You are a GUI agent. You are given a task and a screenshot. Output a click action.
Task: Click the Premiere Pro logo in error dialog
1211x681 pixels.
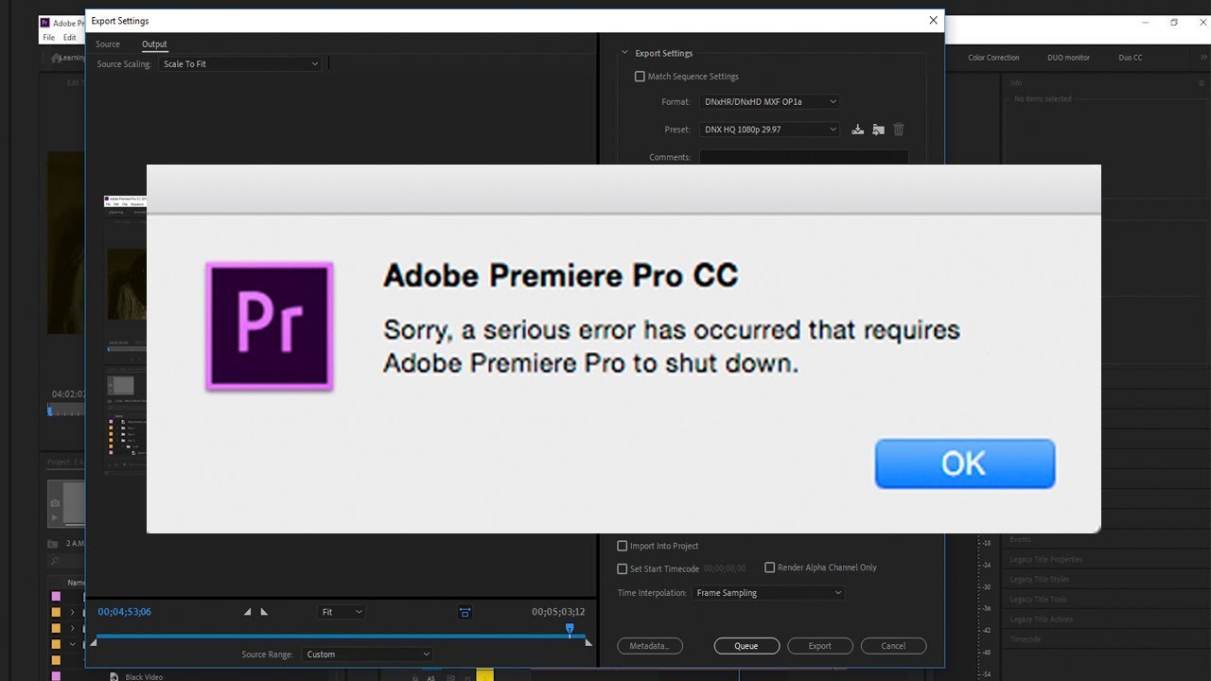pos(270,326)
